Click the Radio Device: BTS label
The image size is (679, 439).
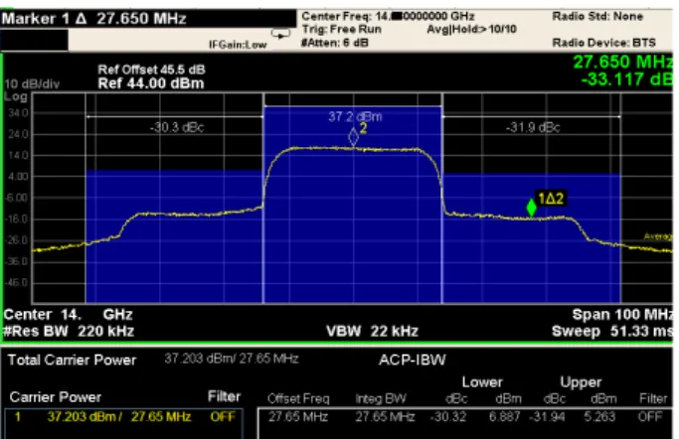point(603,43)
